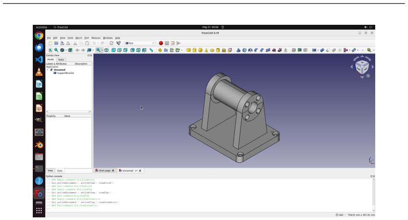Viewport: 408px width, 220px height.
Task: Insert a cylinder primitive
Action: pos(194,50)
